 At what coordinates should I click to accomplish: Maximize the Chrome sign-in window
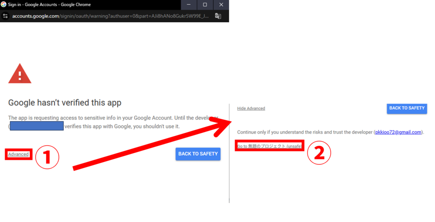click(205, 5)
